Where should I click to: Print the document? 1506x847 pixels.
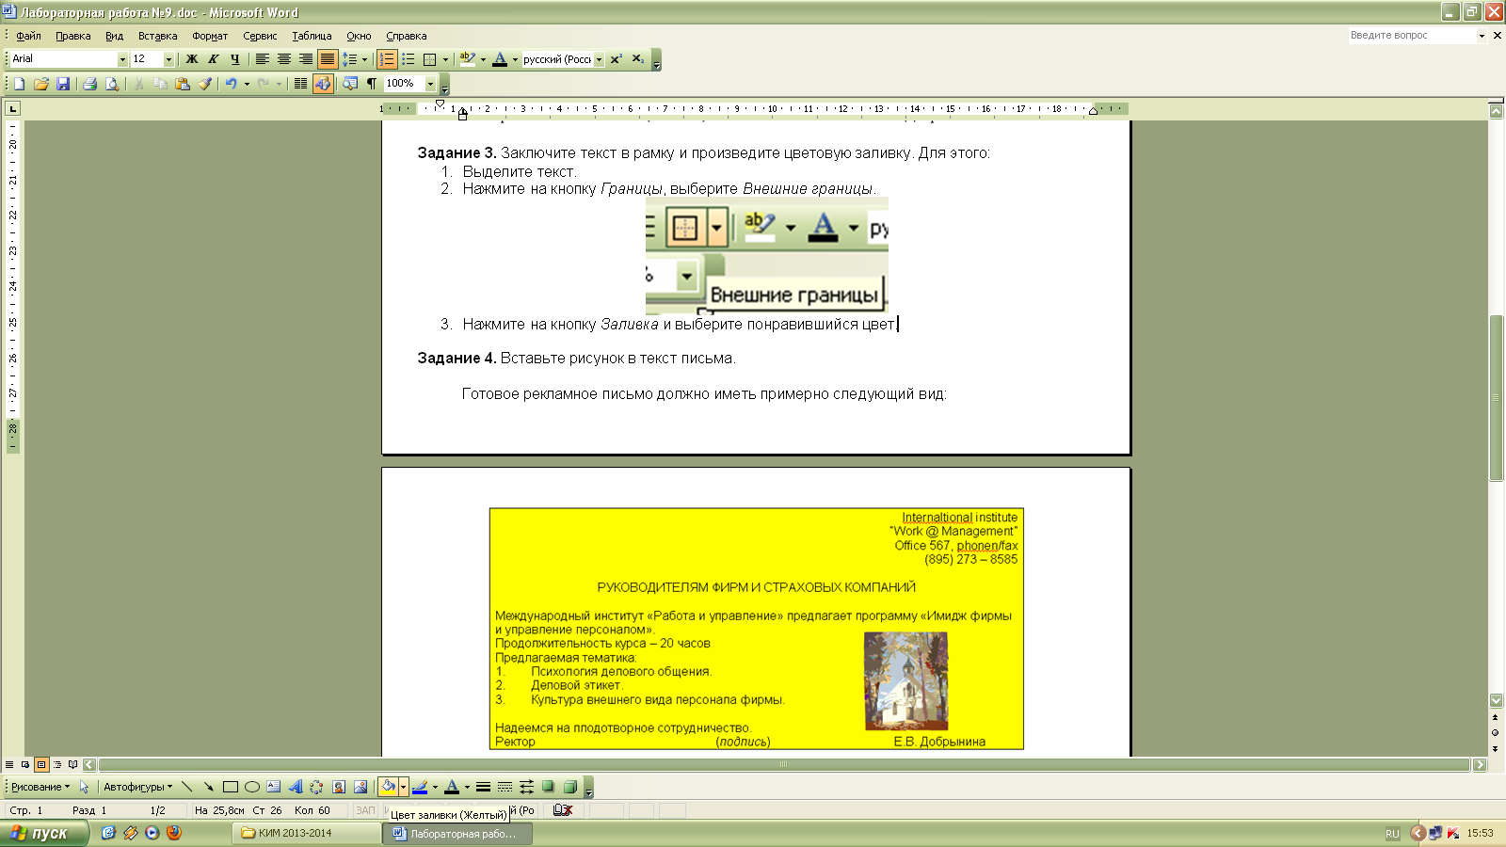(x=89, y=84)
